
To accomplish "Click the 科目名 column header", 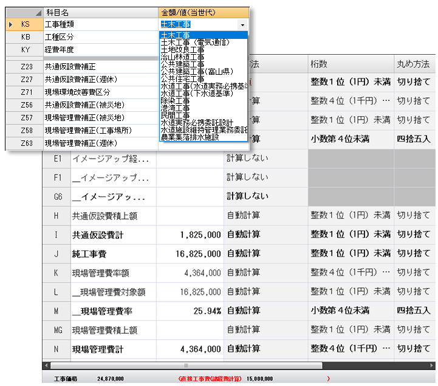I will pos(100,13).
